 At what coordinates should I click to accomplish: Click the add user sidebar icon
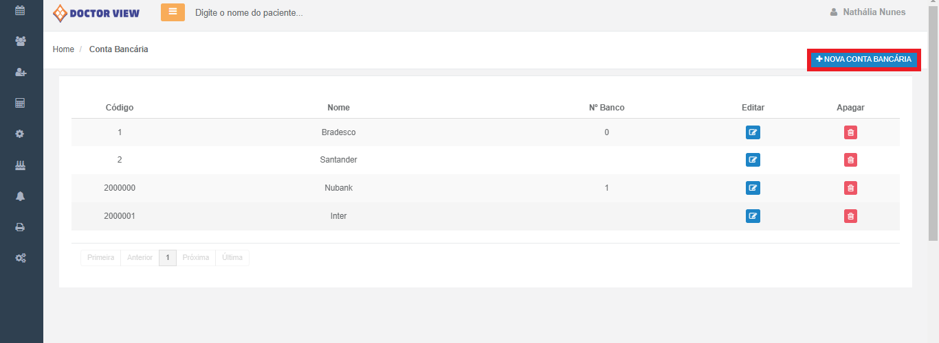(20, 72)
